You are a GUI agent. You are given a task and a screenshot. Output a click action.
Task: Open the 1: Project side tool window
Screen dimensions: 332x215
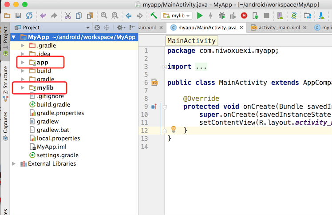pyautogui.click(x=5, y=41)
